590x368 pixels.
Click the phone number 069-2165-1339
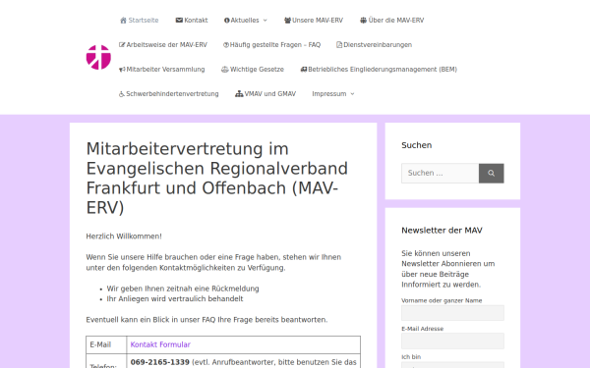coord(160,362)
